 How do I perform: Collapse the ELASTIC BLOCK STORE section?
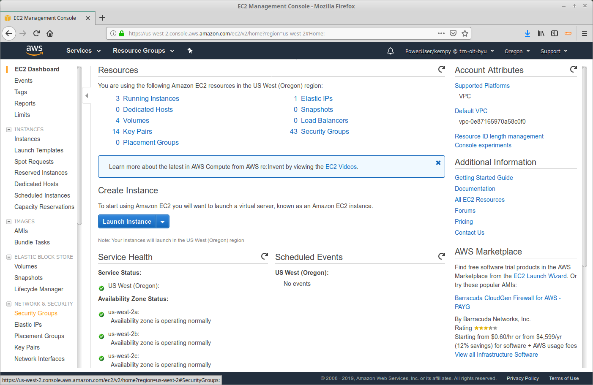[9, 257]
